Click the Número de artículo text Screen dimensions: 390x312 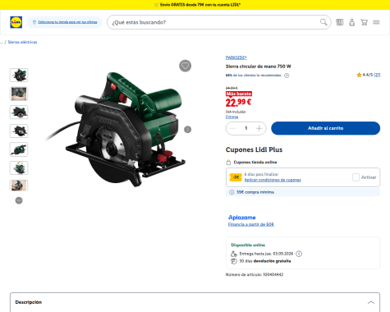pos(255,274)
